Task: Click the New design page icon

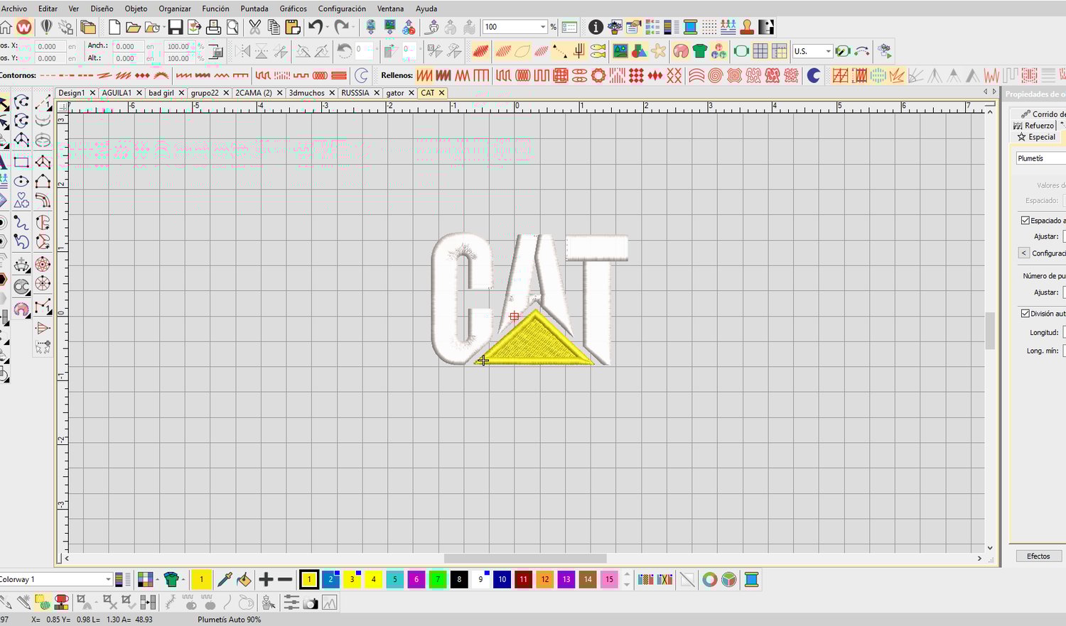Action: click(114, 28)
